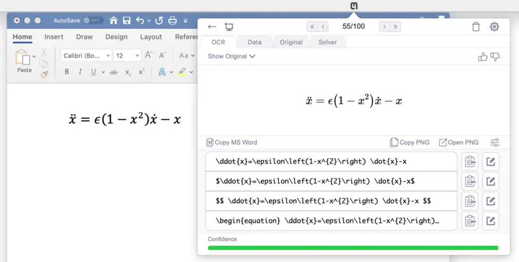Open the Design ribbon tab
The width and height of the screenshot is (519, 262).
coord(116,37)
